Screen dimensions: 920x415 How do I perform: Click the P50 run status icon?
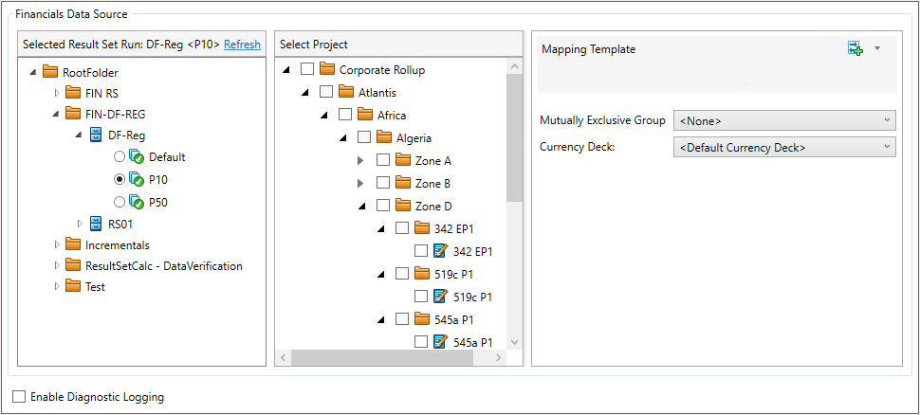tap(137, 202)
